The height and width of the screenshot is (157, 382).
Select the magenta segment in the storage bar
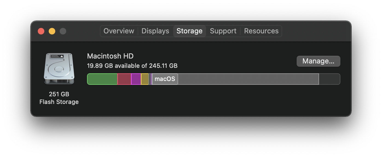[x=136, y=79]
